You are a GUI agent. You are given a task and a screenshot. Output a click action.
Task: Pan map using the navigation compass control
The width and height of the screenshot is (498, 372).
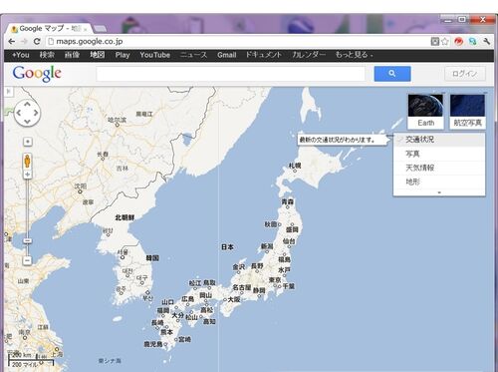coord(27,113)
